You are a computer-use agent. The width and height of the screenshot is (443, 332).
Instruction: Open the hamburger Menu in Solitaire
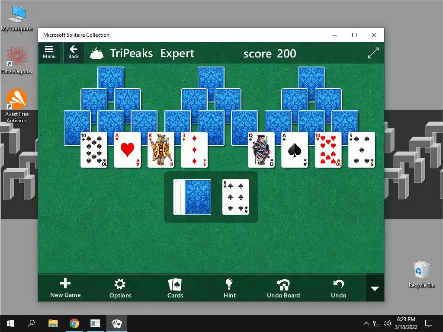[x=49, y=52]
